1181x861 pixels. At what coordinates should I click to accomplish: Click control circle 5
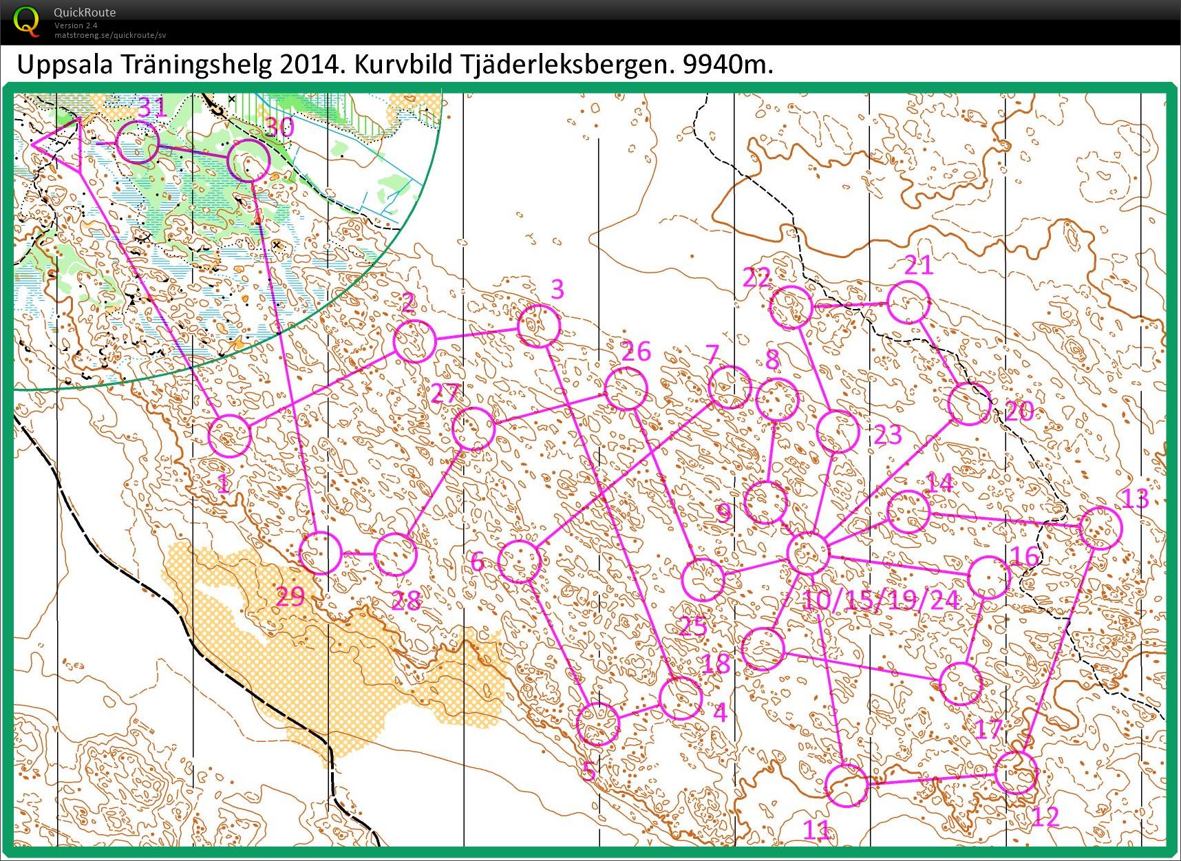[x=597, y=724]
